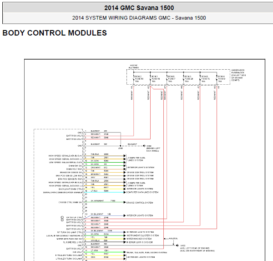Click "TRUNK, TAILGATE, FUEL DOOR SYSTEM" reference
The height and width of the screenshot is (261, 273).
147,252
